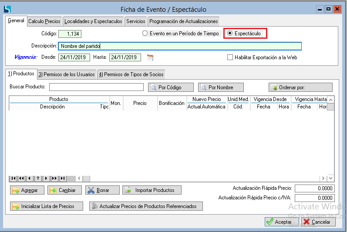Select Evento en un Período de Tiempo option

pos(145,34)
